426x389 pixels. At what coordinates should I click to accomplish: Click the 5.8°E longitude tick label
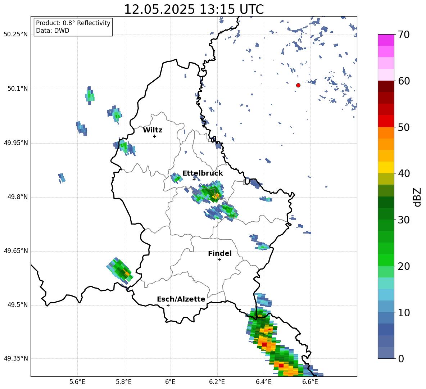[x=124, y=382]
